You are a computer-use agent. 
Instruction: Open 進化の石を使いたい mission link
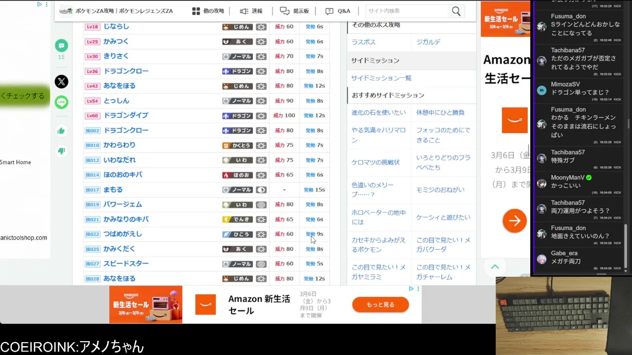379,112
